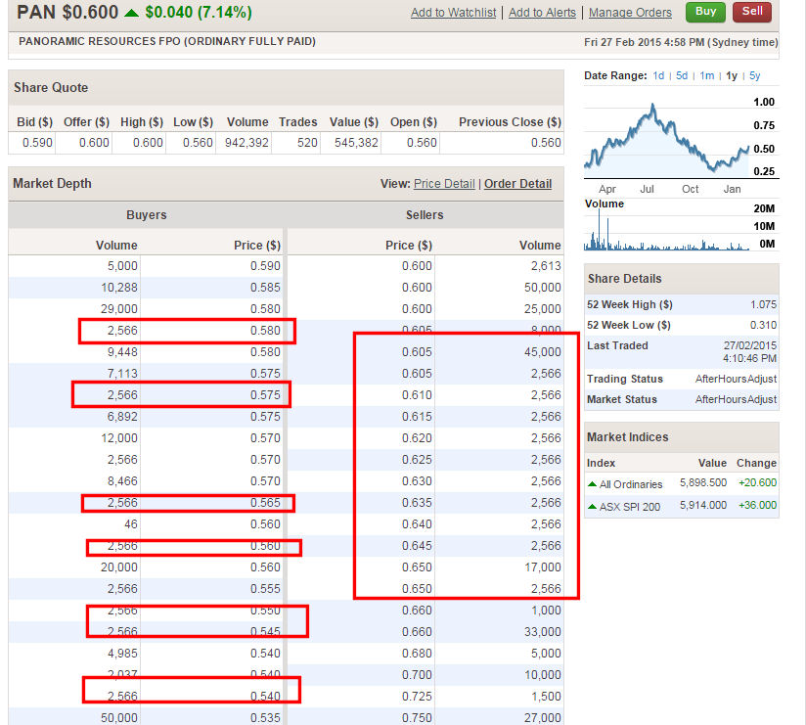Click the volume bar chart
Viewport: 806px width, 725px height.
tap(667, 229)
